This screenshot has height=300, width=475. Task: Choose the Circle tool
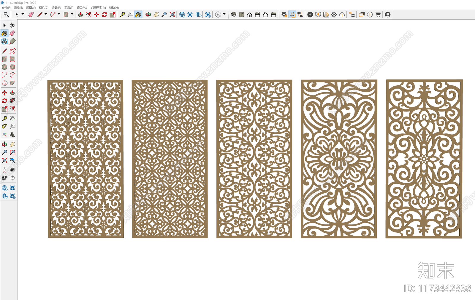click(x=4, y=67)
